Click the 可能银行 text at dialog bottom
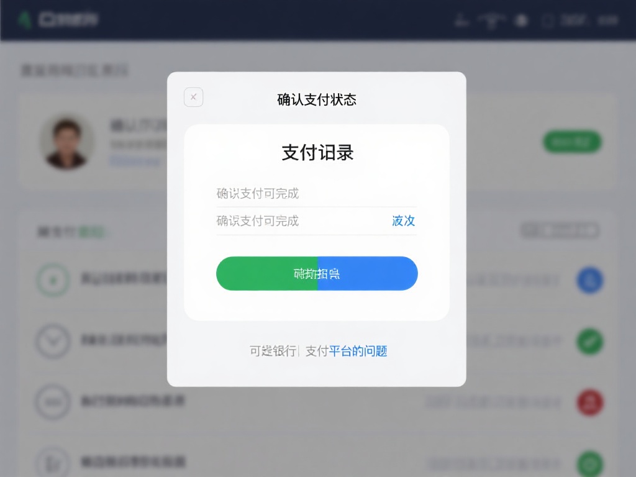 (x=273, y=351)
